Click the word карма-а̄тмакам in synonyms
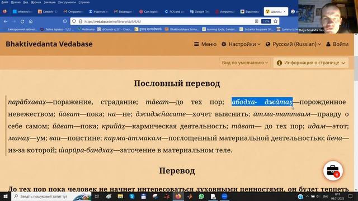The image size is (358, 201). tap(133, 138)
